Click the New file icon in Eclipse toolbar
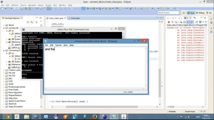Screen dimensions: 214x120 click(x=3, y=8)
